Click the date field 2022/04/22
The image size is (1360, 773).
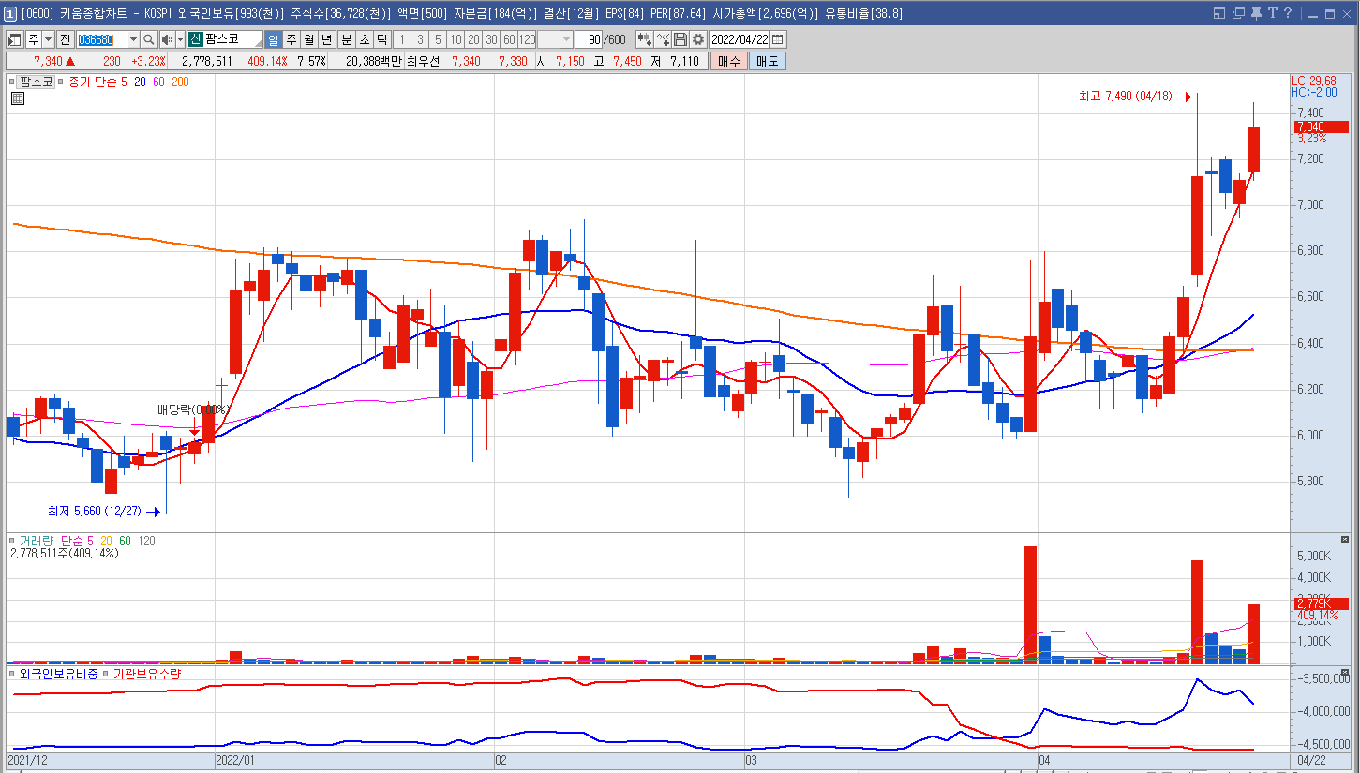click(740, 39)
